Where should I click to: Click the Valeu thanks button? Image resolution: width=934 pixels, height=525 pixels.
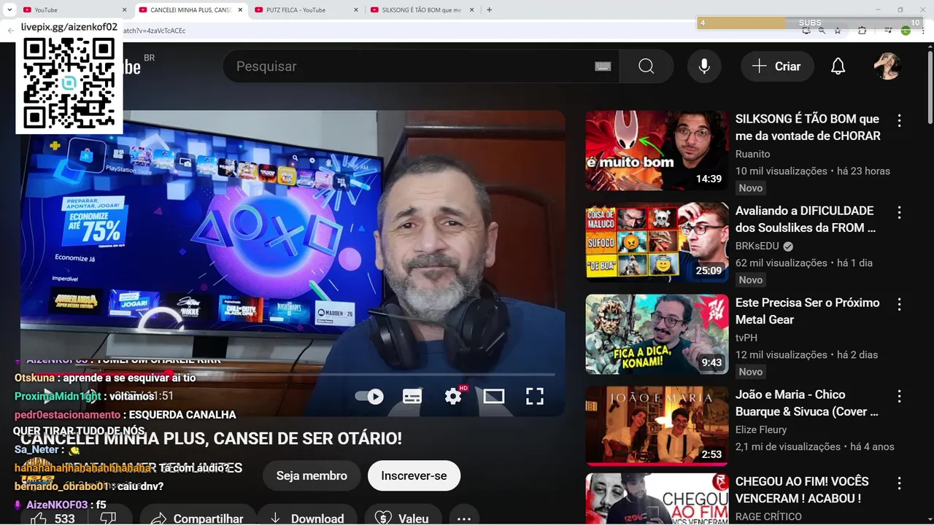[x=403, y=518]
